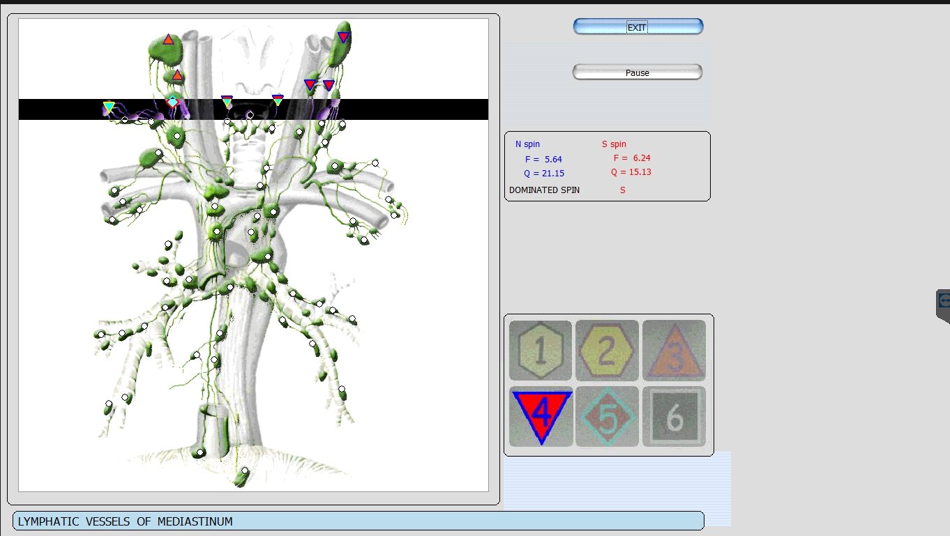Click the S spin label
Screen dimensions: 950x536
pyautogui.click(x=614, y=144)
